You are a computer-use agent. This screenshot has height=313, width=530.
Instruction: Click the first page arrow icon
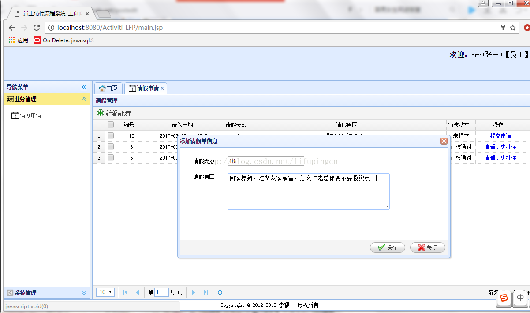coord(125,292)
